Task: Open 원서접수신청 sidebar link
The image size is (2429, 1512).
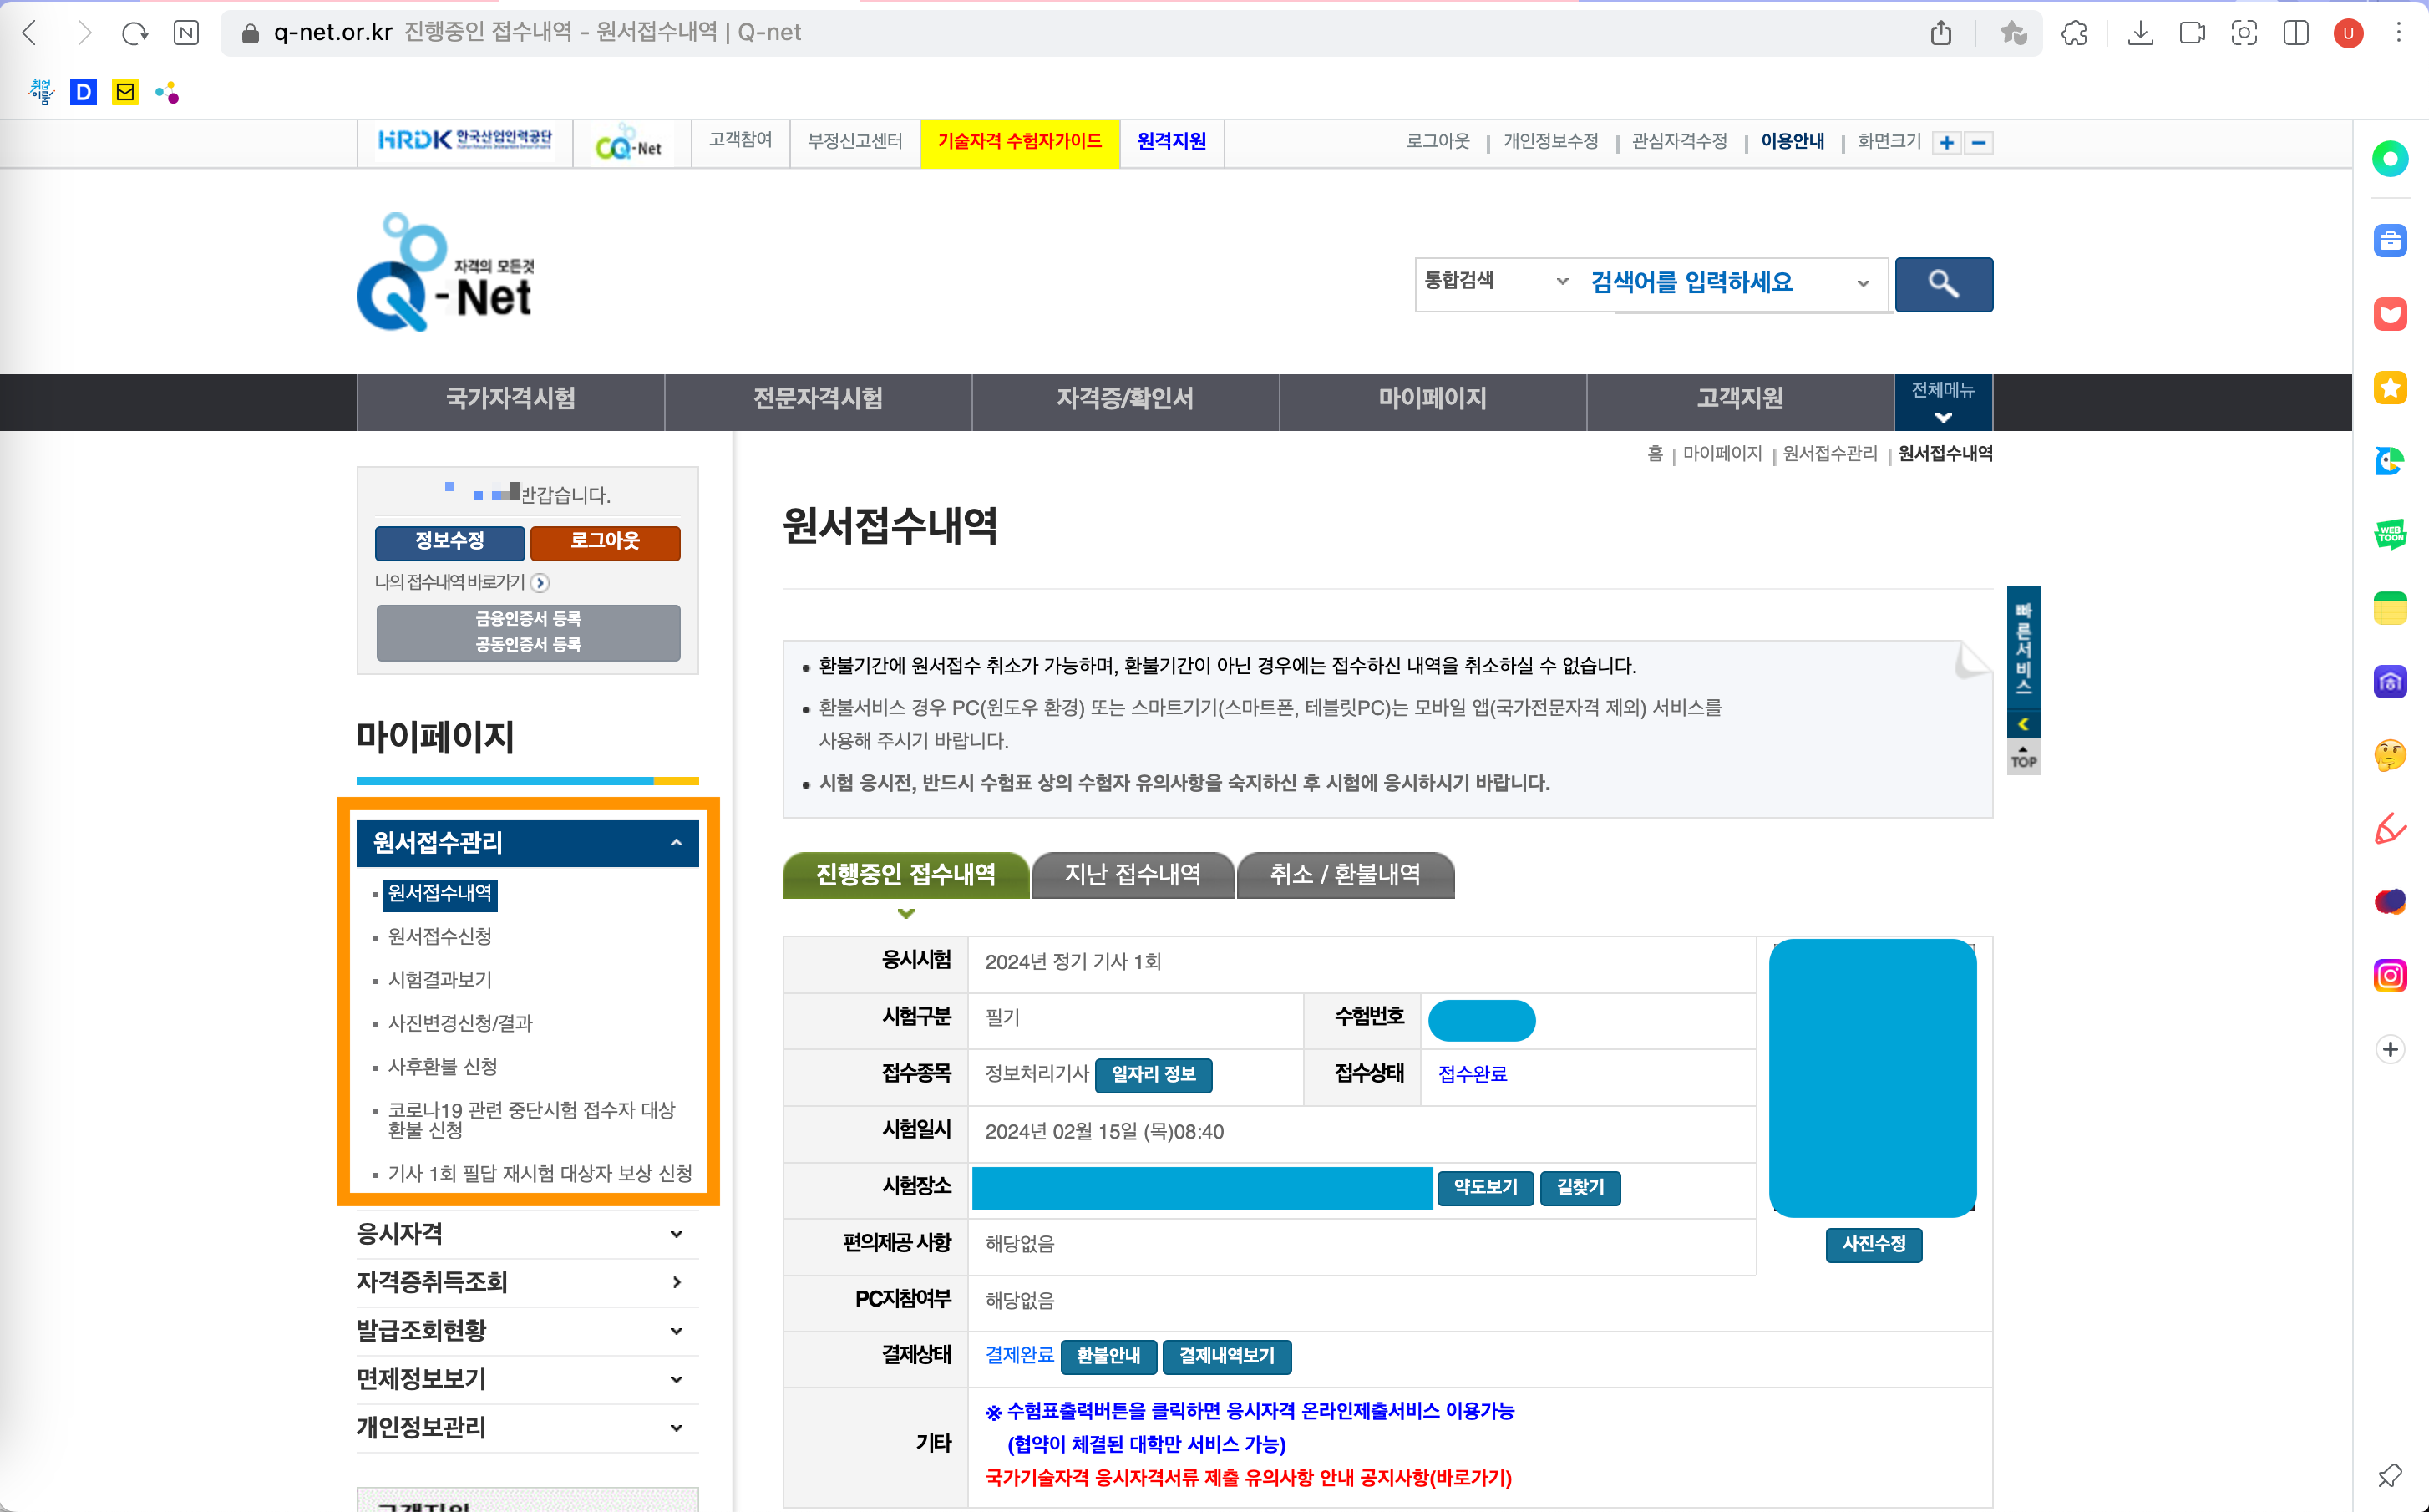Action: point(440,936)
